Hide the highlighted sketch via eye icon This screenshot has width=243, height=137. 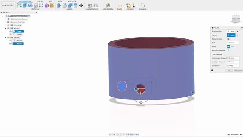tap(11, 44)
